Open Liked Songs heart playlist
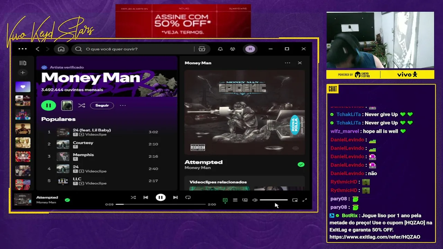The image size is (443, 249). [x=23, y=87]
